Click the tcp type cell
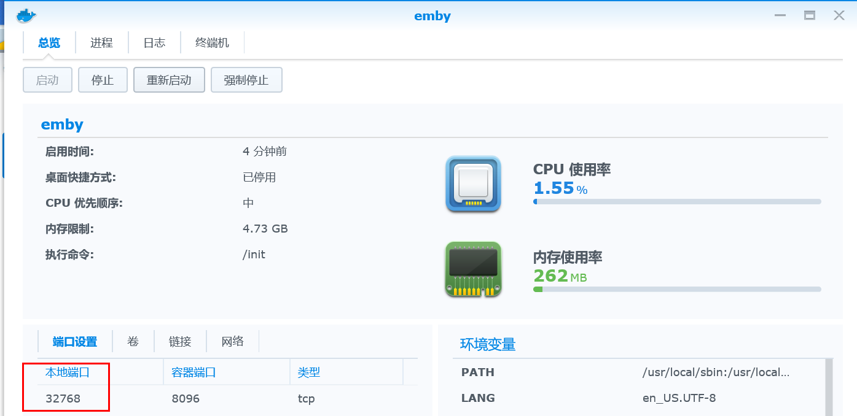 point(307,399)
